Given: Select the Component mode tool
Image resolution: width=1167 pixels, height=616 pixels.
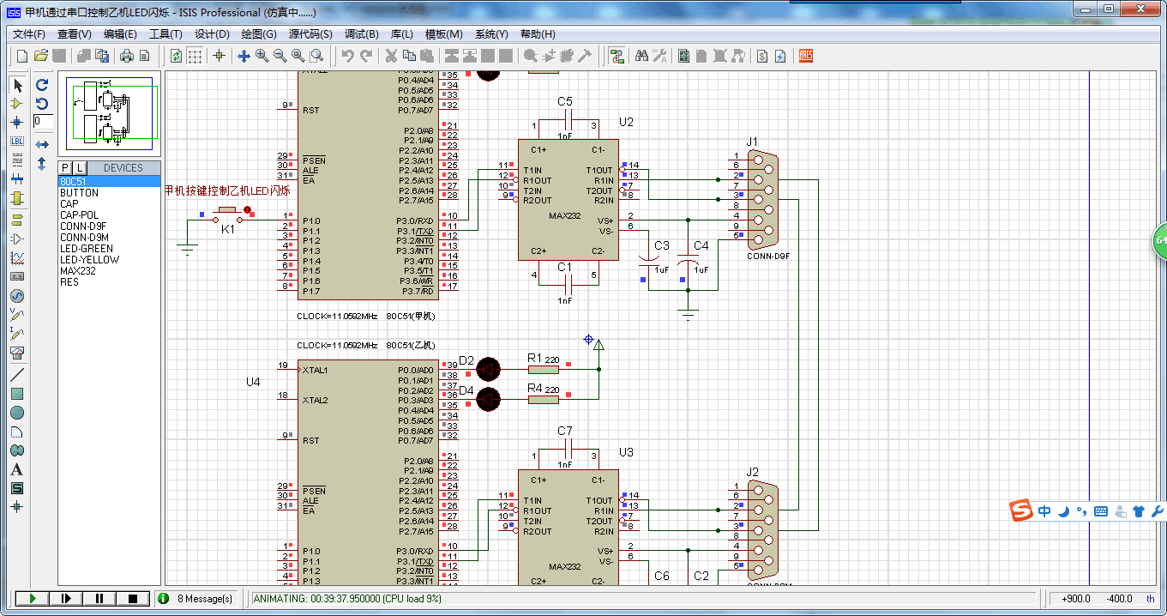Looking at the screenshot, I should (17, 103).
